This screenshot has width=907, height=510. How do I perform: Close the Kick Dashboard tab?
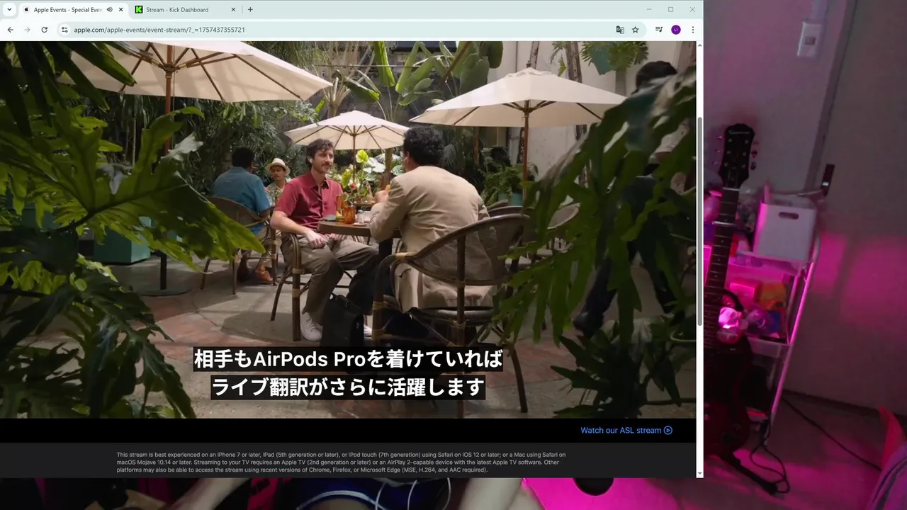click(x=234, y=10)
